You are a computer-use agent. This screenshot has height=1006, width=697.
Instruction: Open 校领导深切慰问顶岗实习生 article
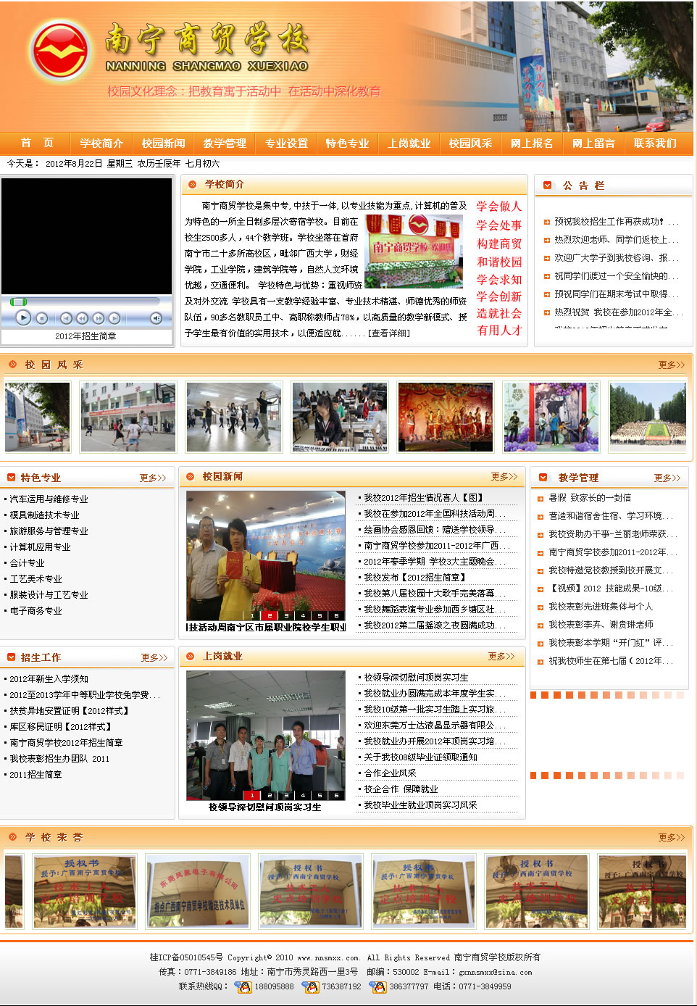(416, 677)
